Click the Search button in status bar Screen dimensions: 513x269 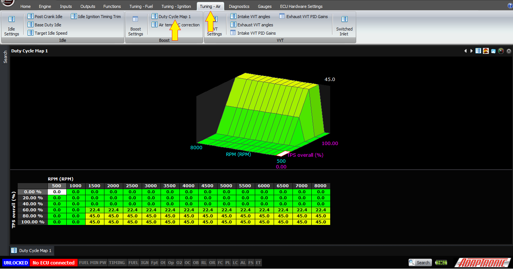[420, 263]
